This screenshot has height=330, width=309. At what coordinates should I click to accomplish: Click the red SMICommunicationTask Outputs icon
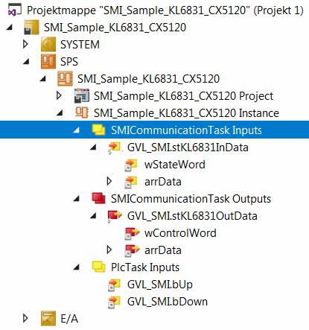point(98,198)
